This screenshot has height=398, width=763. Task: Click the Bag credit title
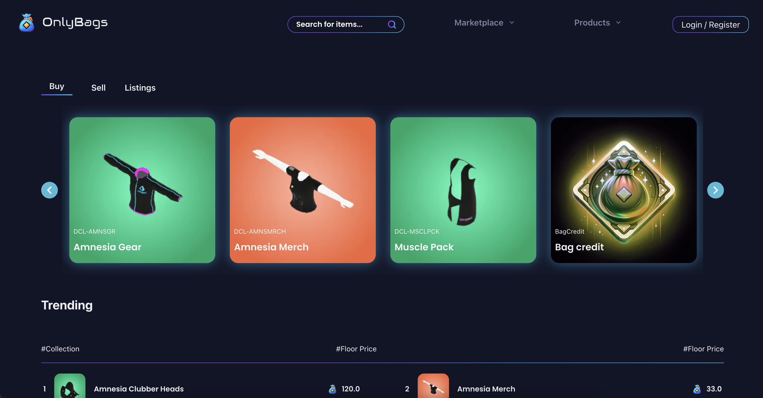(x=579, y=247)
